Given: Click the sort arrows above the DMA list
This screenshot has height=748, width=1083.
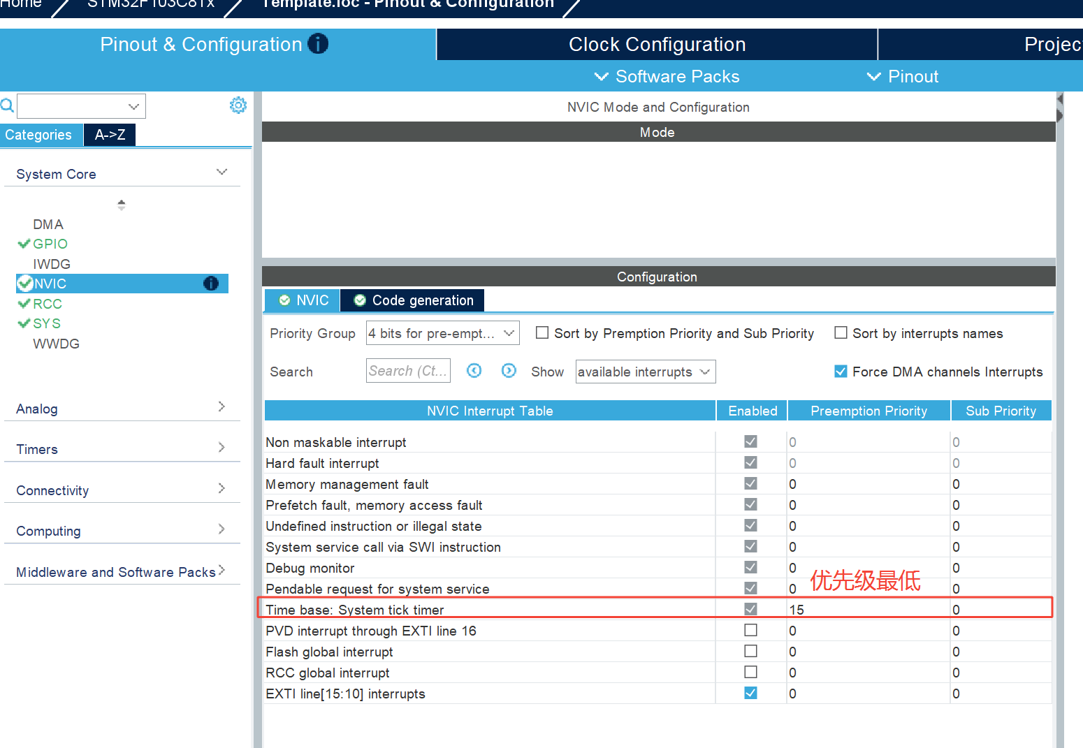Looking at the screenshot, I should click(122, 205).
